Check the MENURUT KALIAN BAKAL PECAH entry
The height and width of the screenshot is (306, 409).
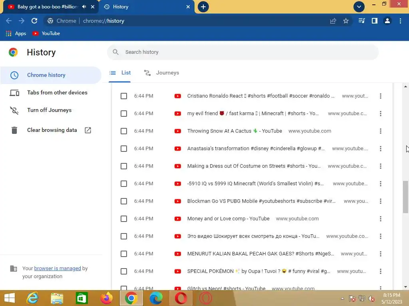pyautogui.click(x=124, y=254)
